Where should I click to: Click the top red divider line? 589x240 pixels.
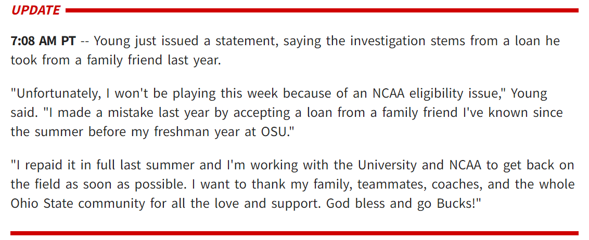322,10
